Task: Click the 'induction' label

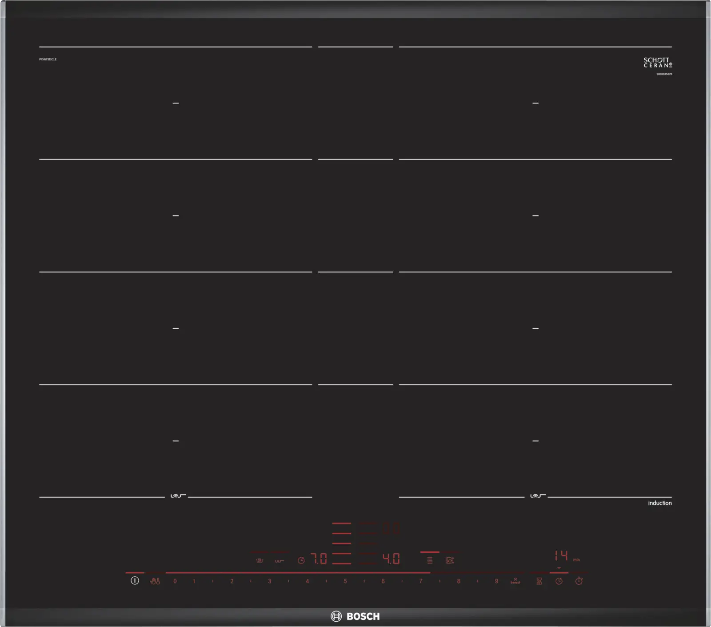Action: 660,503
